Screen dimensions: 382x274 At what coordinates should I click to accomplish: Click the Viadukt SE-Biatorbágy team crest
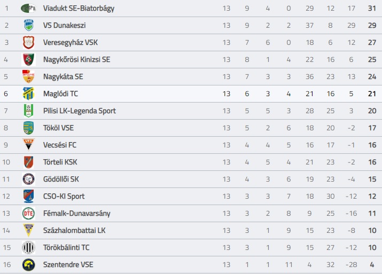(x=28, y=9)
